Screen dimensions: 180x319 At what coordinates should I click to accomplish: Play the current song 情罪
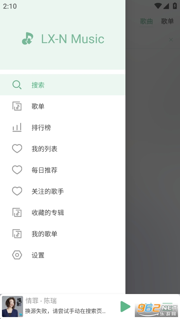(125, 306)
